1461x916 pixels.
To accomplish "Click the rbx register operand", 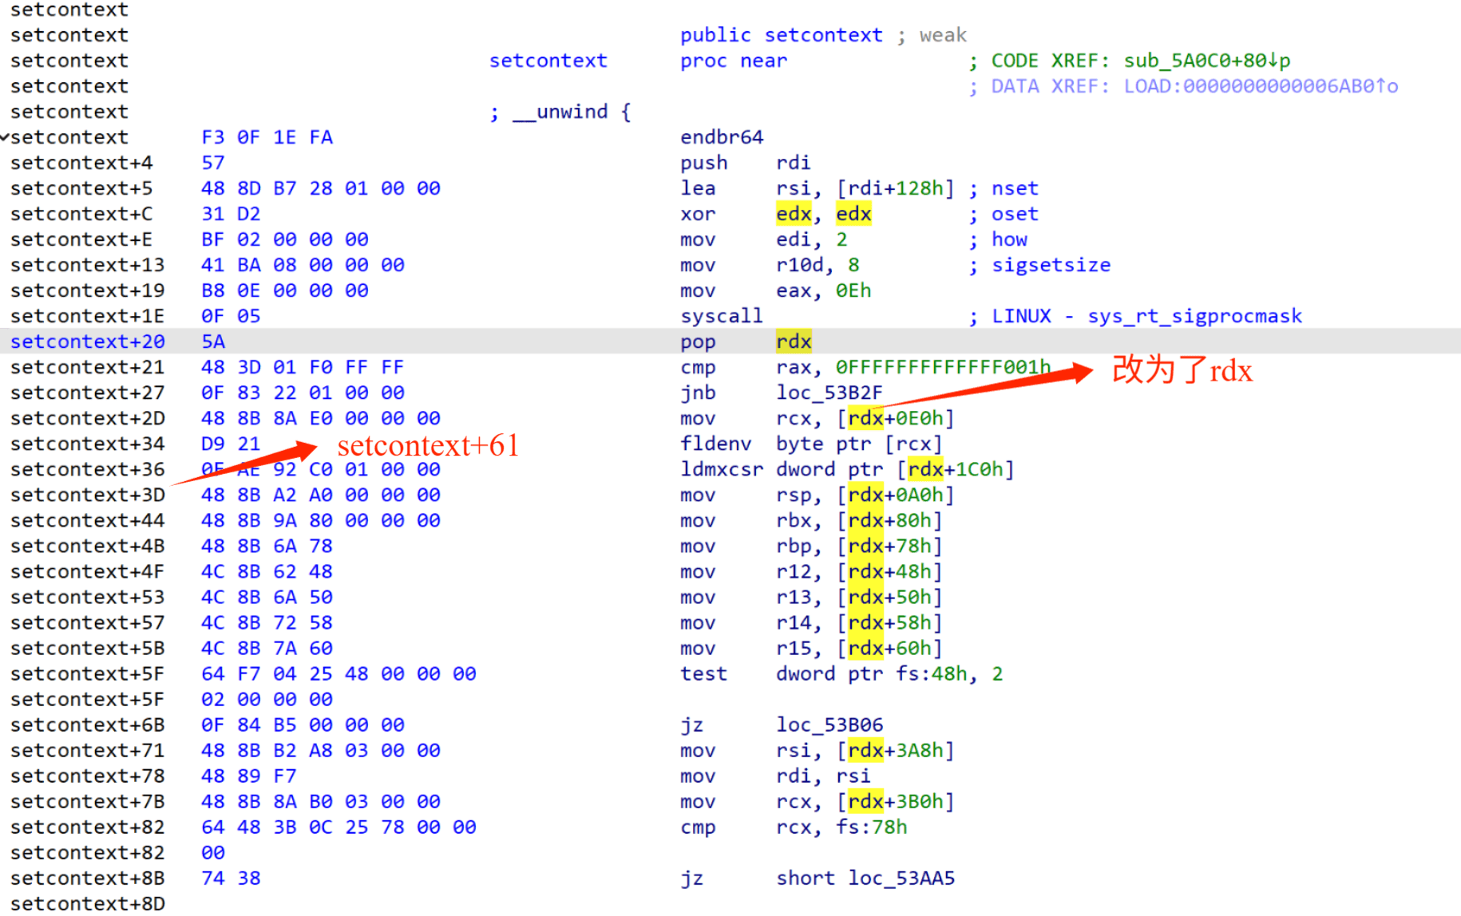I will point(794,520).
